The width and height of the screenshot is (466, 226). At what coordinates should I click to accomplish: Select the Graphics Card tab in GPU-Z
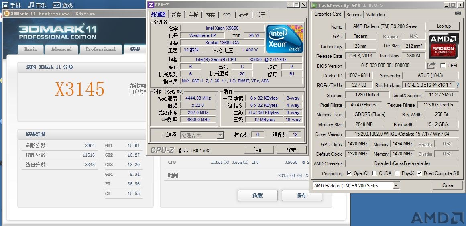(328, 14)
